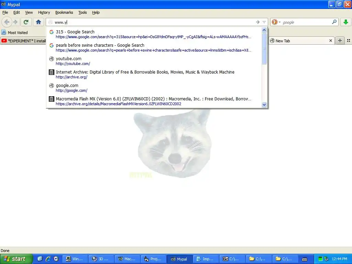The image size is (352, 264).
Task: Click the globe icon beside google.com
Action: (x=52, y=86)
